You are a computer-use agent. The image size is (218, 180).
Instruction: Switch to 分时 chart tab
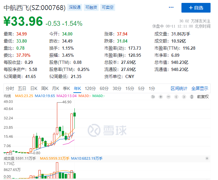point(10,88)
